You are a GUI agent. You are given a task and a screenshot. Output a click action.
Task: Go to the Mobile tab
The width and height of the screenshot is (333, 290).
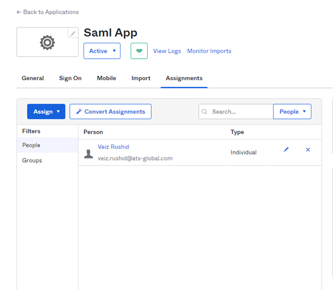pyautogui.click(x=106, y=79)
